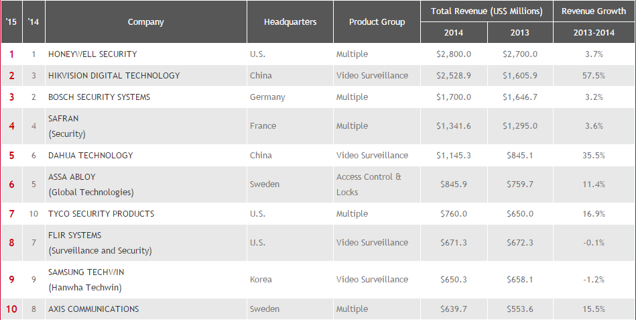Click the Company column header
Image resolution: width=636 pixels, height=320 pixels.
pos(145,22)
